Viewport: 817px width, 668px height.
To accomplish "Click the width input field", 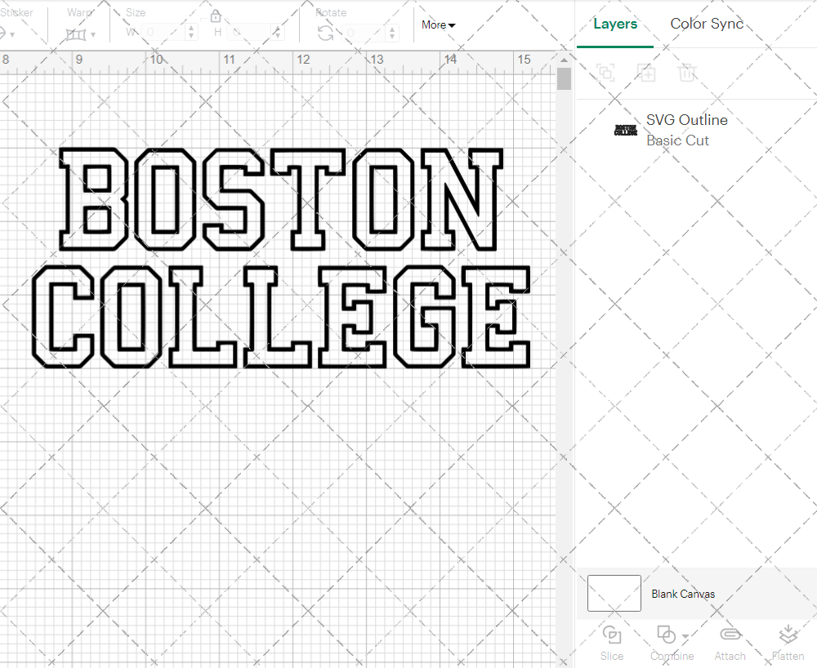I will [163, 33].
